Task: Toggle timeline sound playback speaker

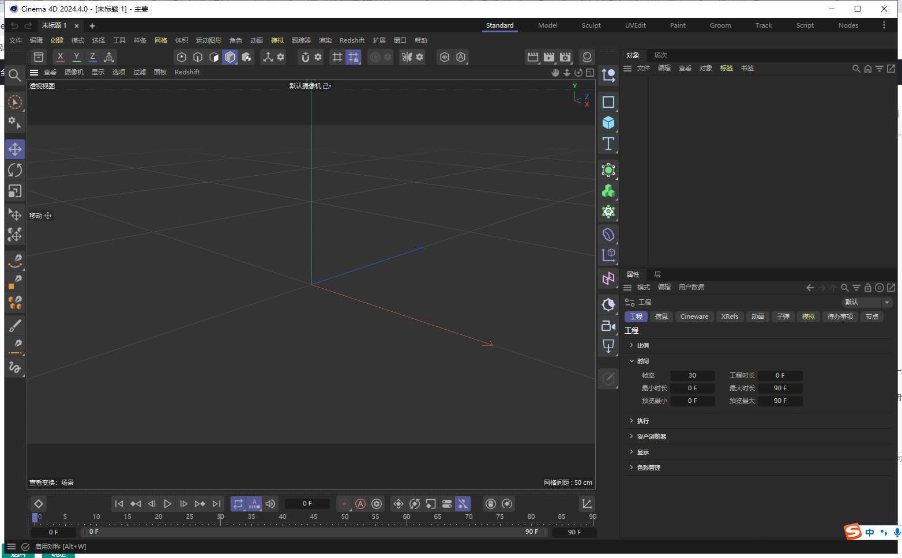Action: 270,504
